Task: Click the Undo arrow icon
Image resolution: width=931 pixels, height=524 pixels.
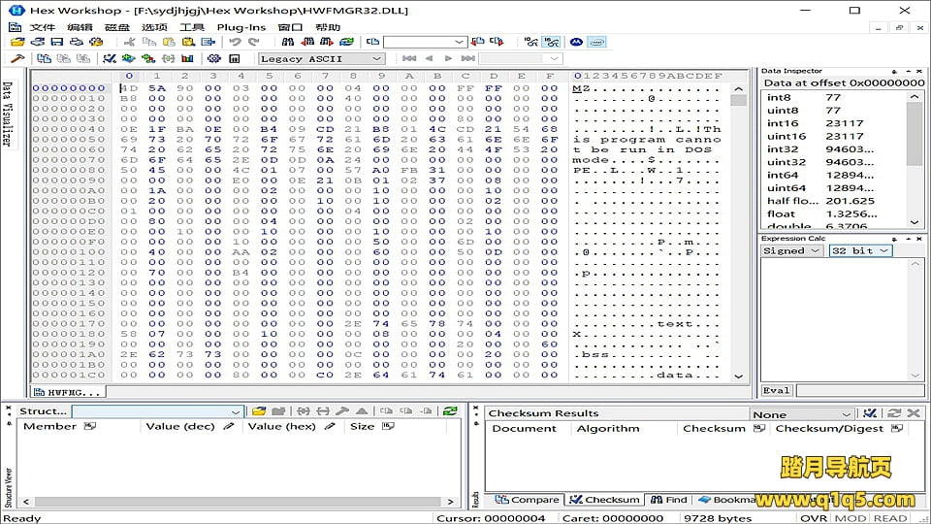Action: pyautogui.click(x=235, y=43)
